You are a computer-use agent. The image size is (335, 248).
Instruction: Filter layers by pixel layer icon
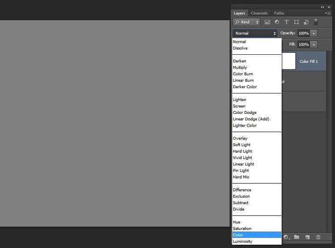pos(268,22)
